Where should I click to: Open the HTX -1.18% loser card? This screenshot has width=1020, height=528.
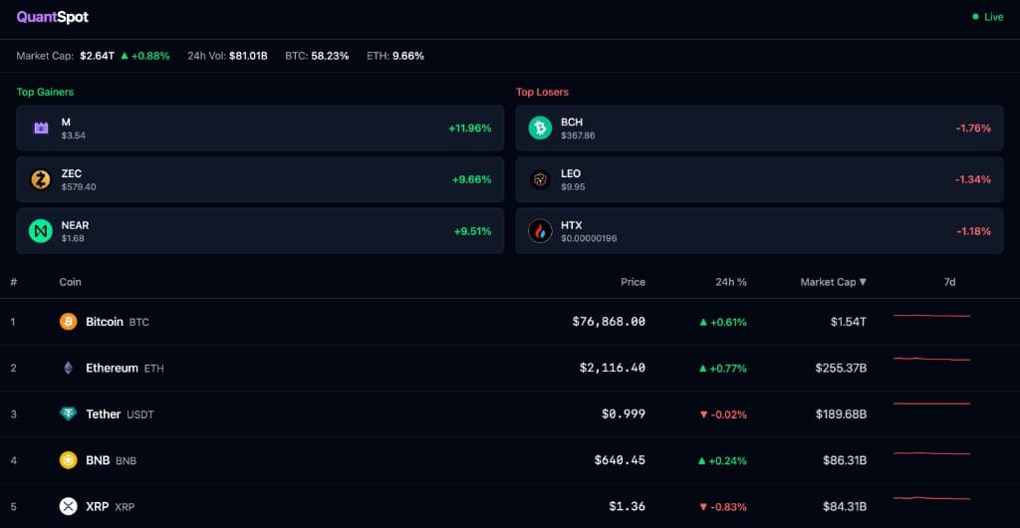(x=760, y=231)
